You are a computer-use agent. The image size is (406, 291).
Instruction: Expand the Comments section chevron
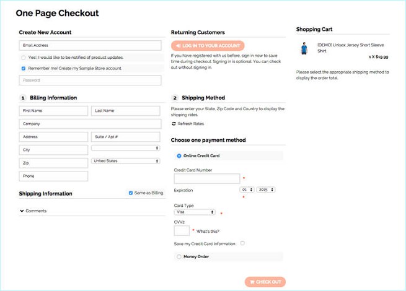coord(22,211)
